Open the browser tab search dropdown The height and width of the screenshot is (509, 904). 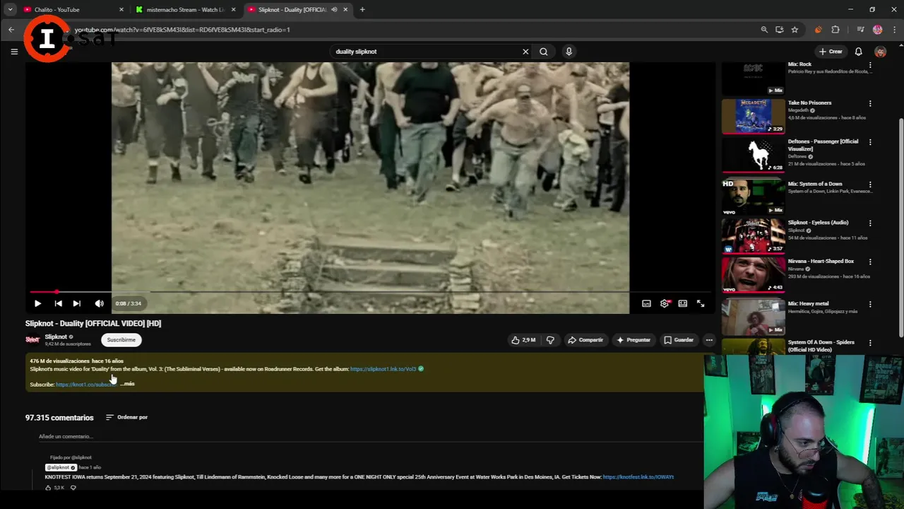[10, 10]
